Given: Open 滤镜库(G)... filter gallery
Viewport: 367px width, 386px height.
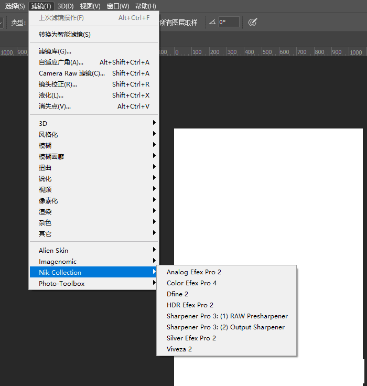Looking at the screenshot, I should coord(94,51).
